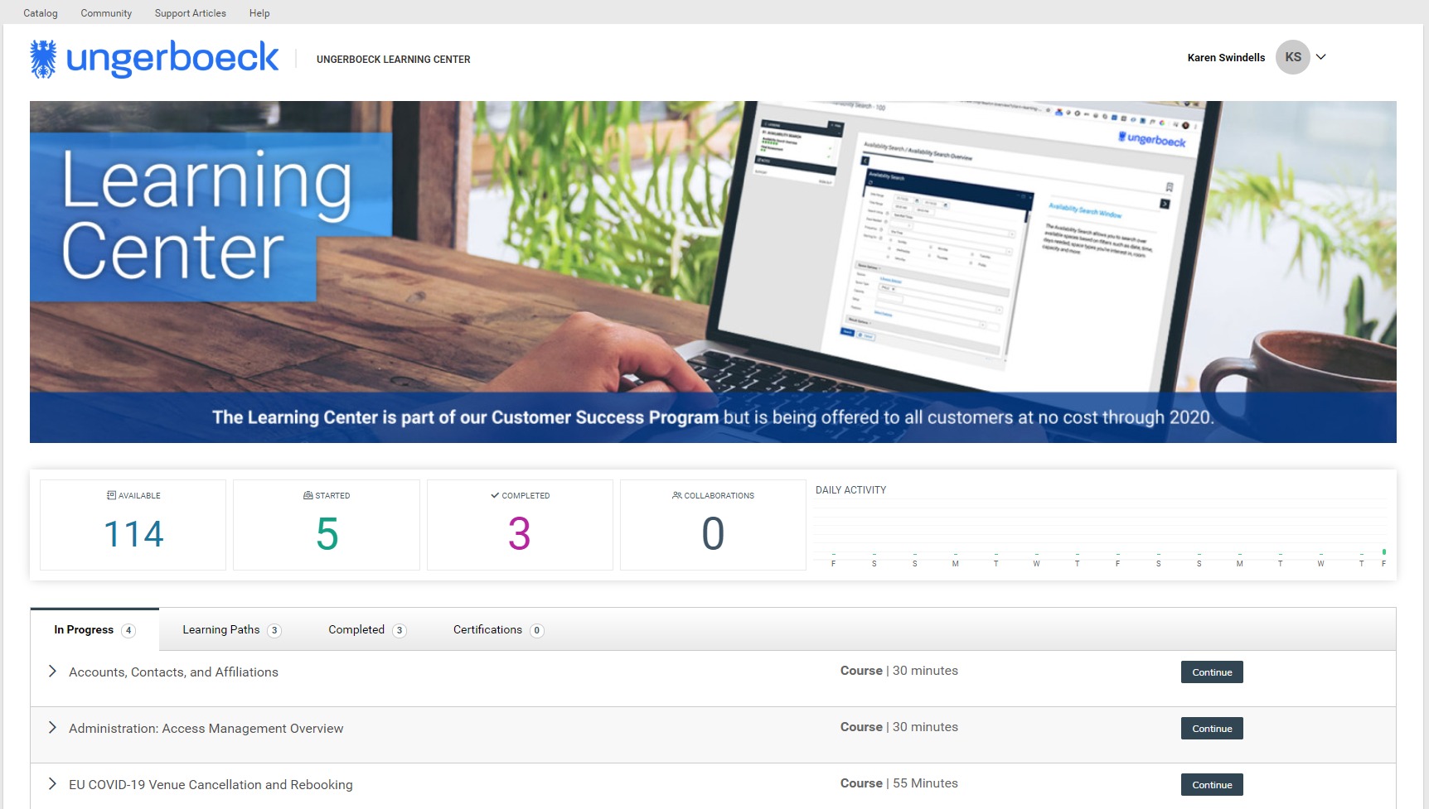The image size is (1429, 809).
Task: Open the Community menu item
Action: tap(106, 13)
